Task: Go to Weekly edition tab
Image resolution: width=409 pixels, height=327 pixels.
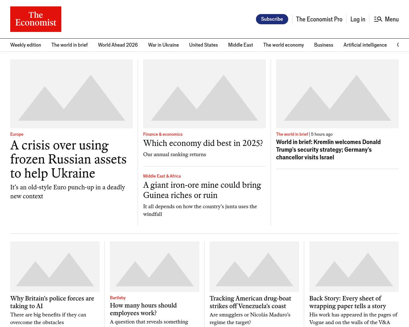Action: [x=26, y=45]
